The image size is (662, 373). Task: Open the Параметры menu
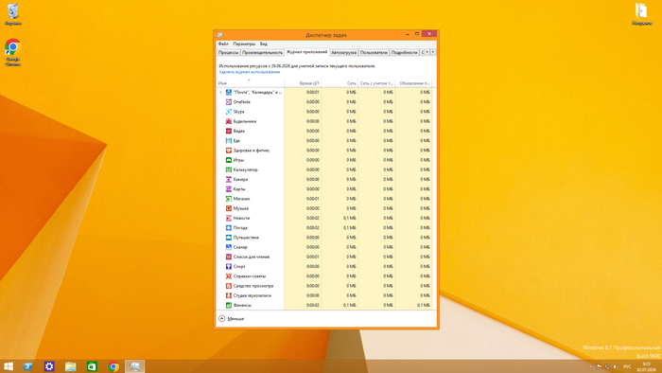pos(244,44)
